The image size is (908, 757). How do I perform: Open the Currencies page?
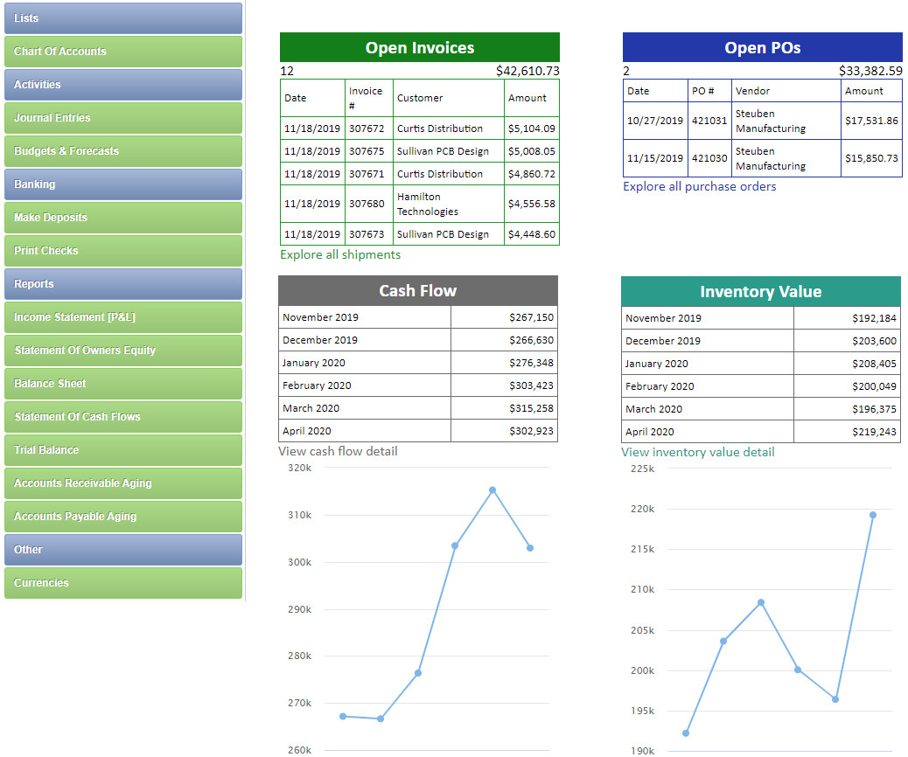point(122,583)
